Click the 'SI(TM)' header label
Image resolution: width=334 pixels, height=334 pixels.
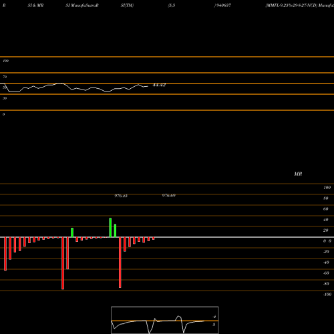[127, 5]
